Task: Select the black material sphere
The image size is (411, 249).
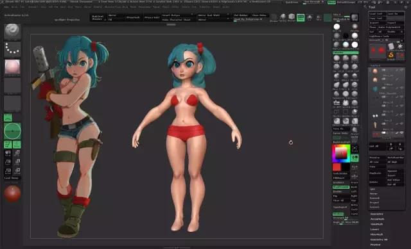Action: coord(345,36)
